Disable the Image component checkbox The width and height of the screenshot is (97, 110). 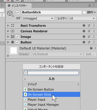[x=17, y=37]
